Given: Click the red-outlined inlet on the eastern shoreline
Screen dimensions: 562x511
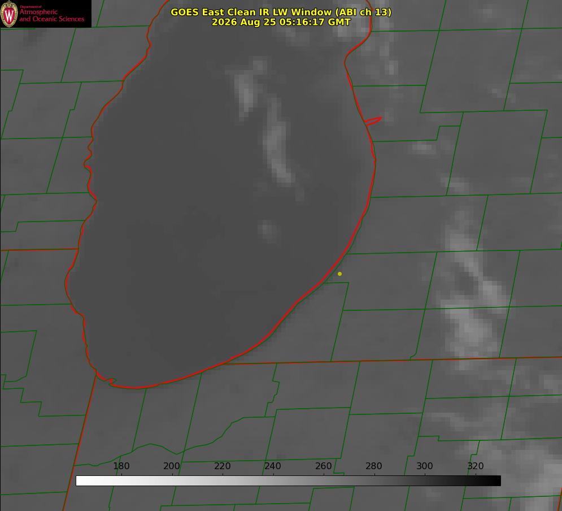Looking at the screenshot, I should [373, 121].
